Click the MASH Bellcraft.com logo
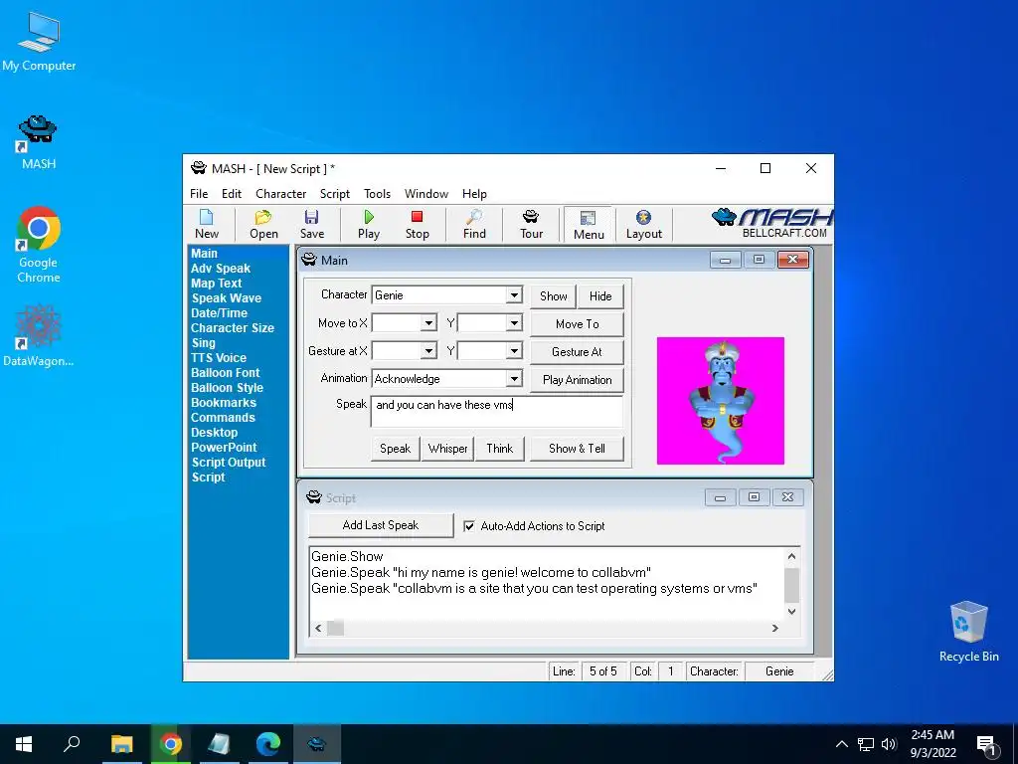This screenshot has width=1018, height=764. [771, 224]
